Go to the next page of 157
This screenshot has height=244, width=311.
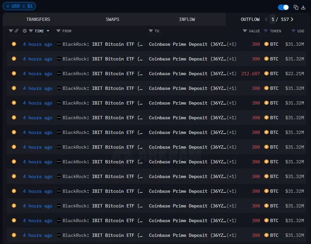(x=292, y=19)
